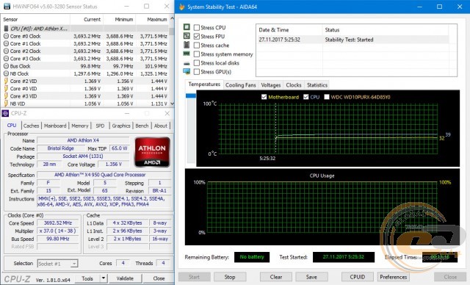Open the SPD tab in CPU-Z
470x285 pixels.
100,126
